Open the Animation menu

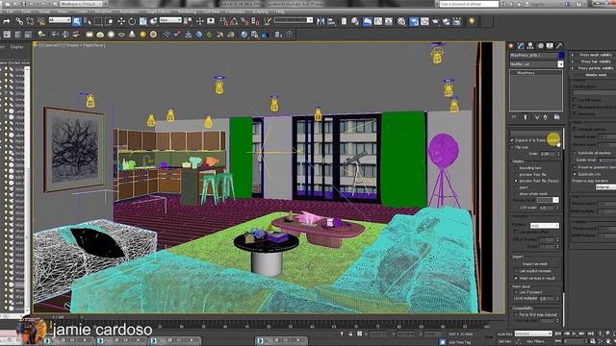point(129,12)
